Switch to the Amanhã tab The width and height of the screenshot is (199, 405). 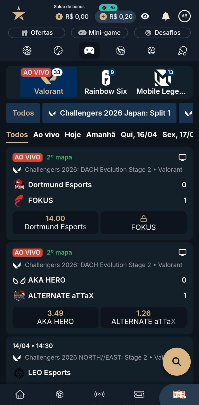[101, 134]
